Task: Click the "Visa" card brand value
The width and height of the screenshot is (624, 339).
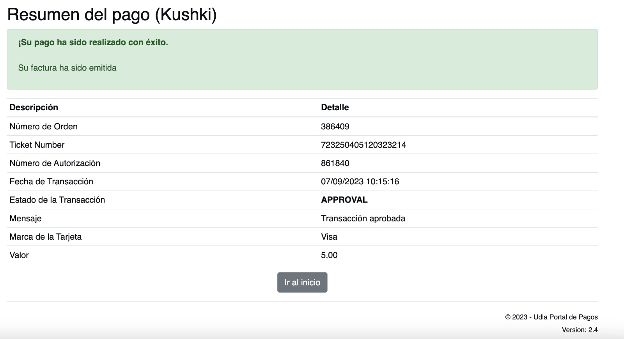Action: click(x=329, y=237)
